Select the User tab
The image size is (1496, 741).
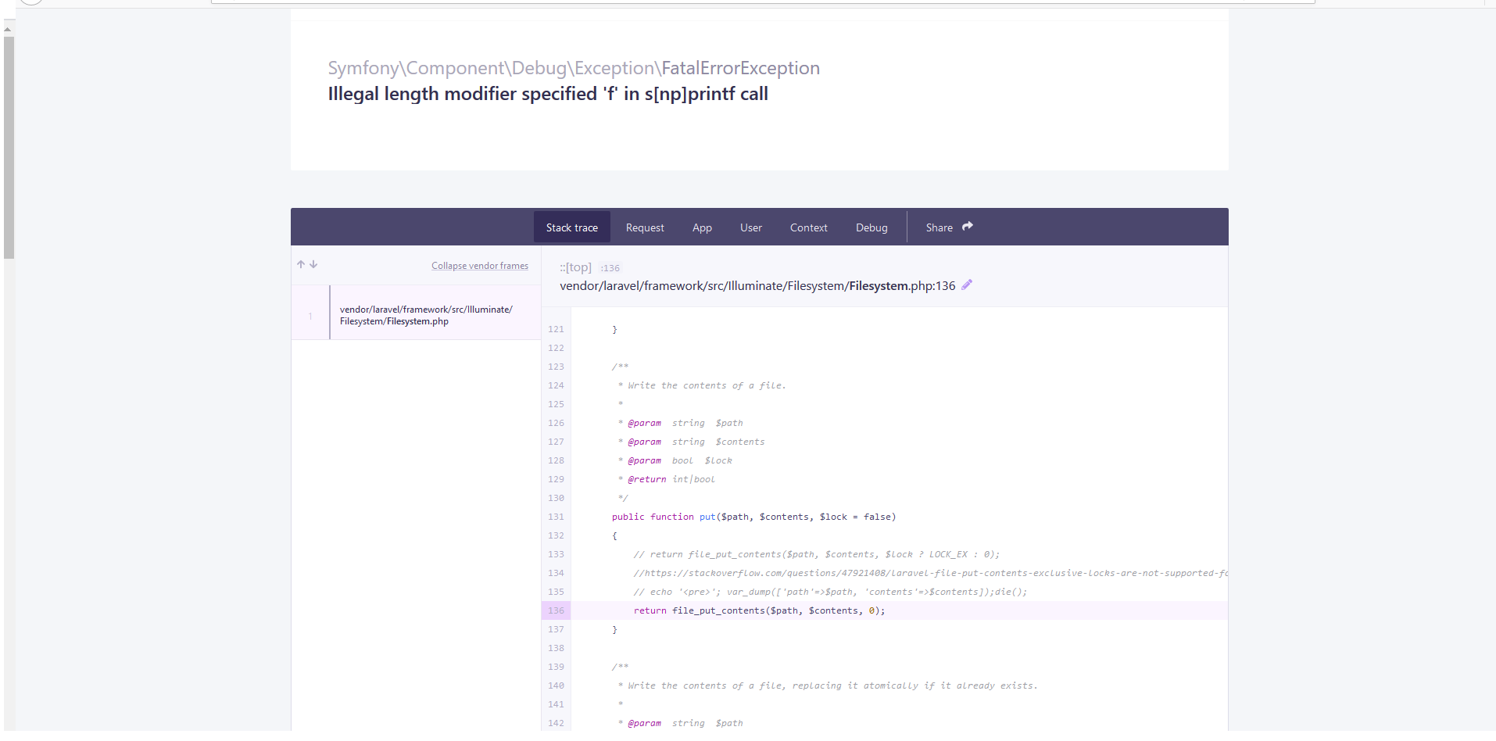tap(750, 227)
